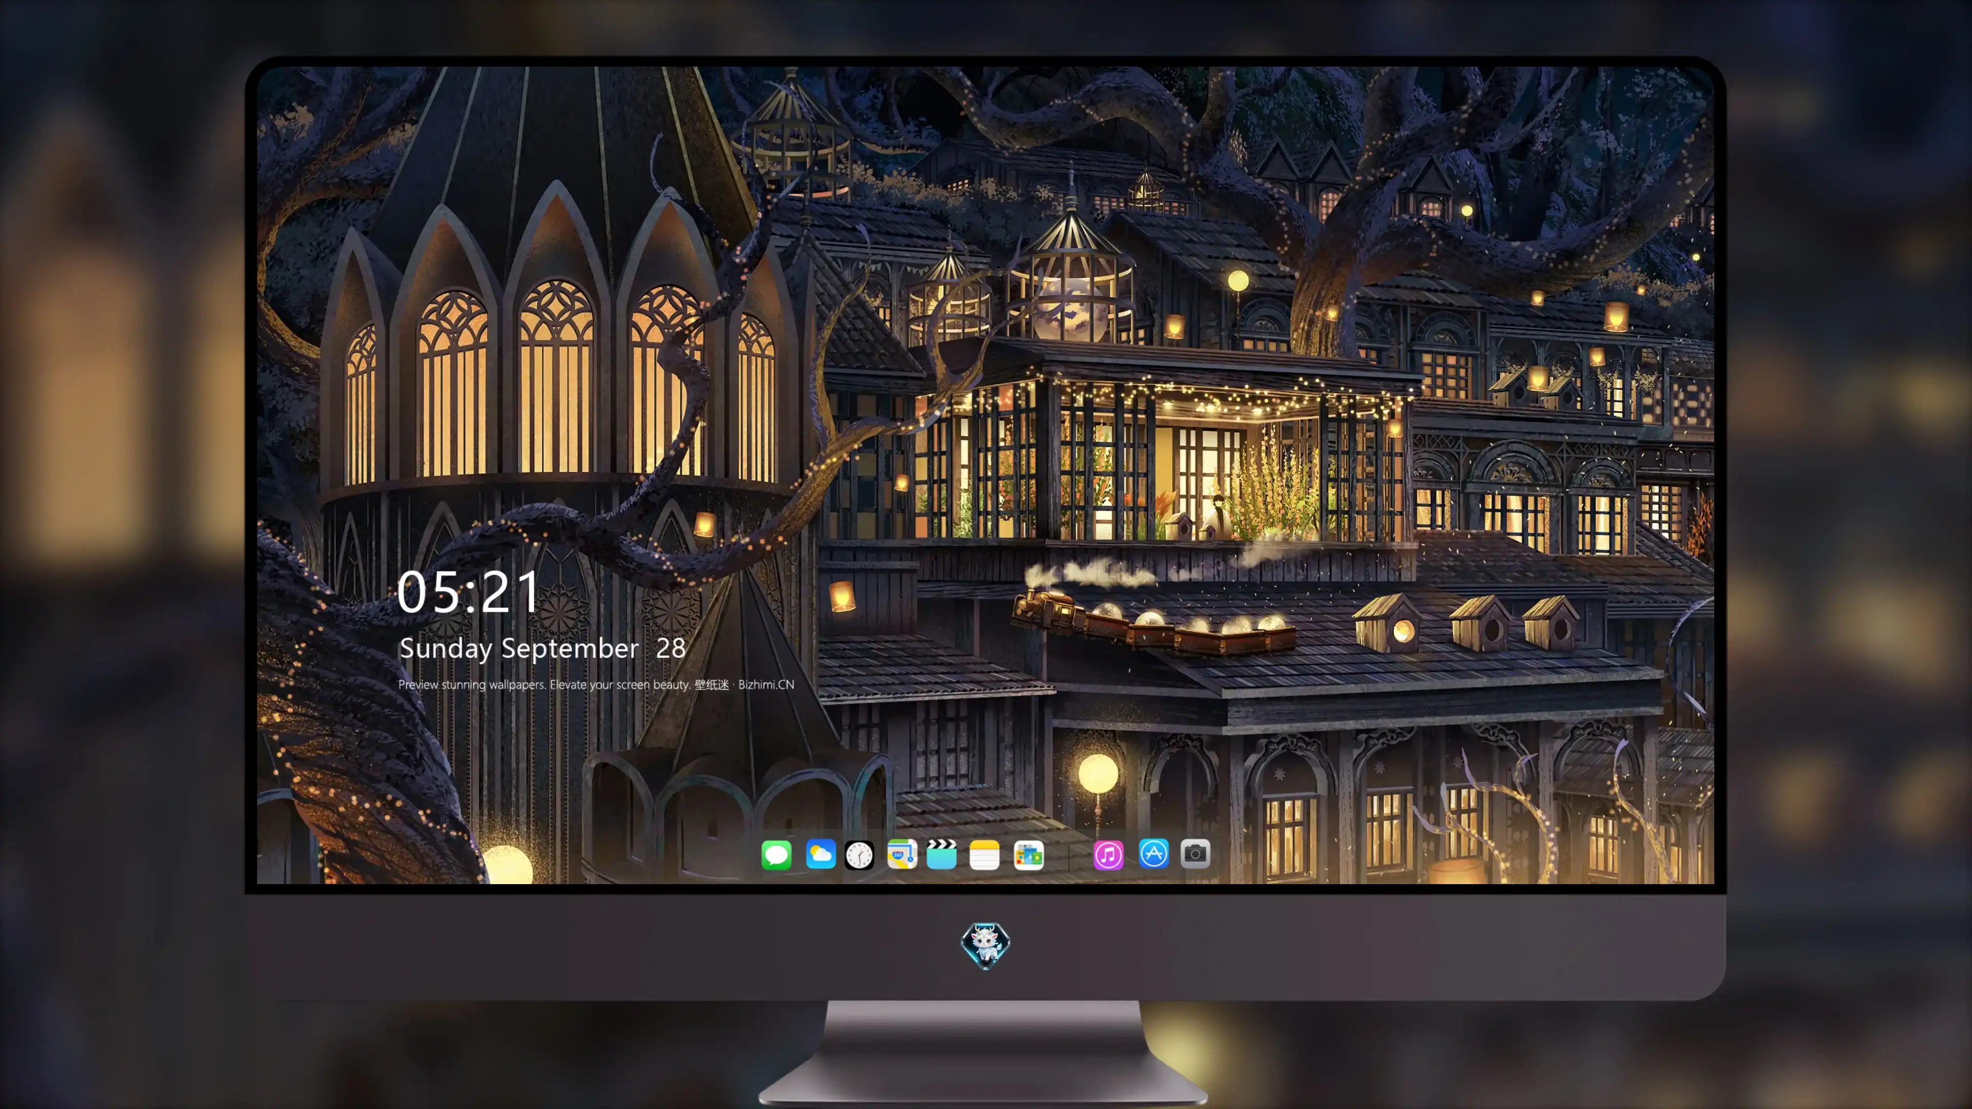Open the App Store icon in the dock

(x=1153, y=853)
